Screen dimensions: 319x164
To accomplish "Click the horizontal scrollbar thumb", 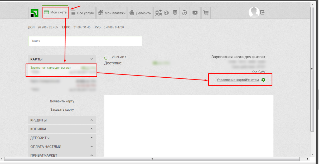I will point(152,159).
